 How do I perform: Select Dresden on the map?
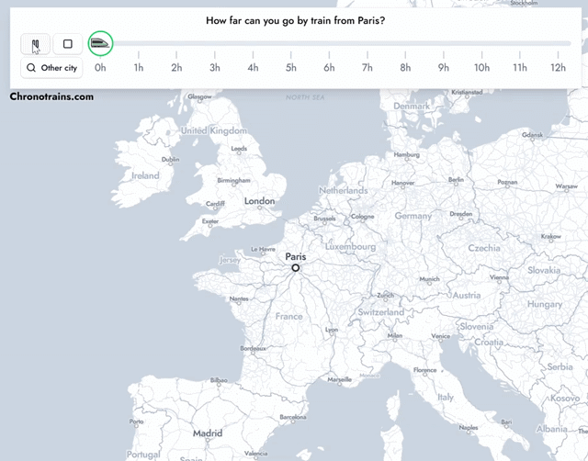point(461,214)
